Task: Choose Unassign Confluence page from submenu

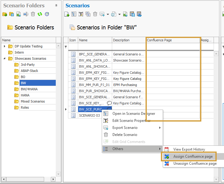Action: click(x=195, y=163)
